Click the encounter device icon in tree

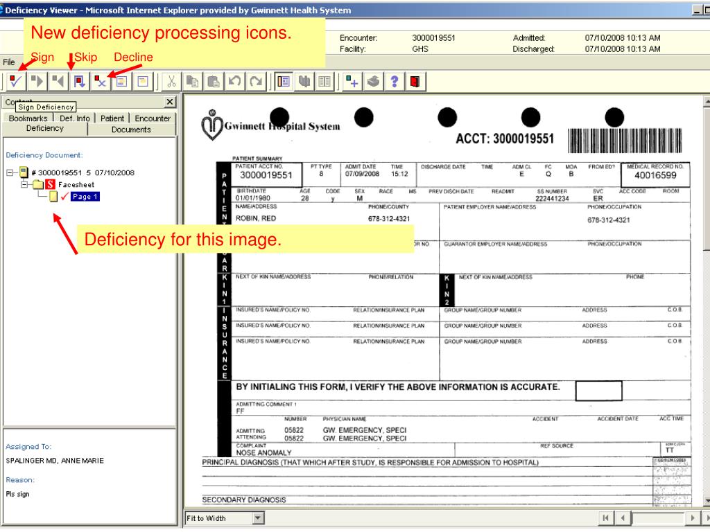click(x=24, y=172)
